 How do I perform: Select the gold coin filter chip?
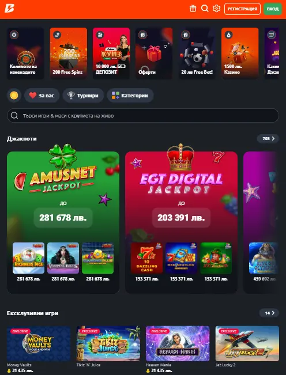(14, 96)
